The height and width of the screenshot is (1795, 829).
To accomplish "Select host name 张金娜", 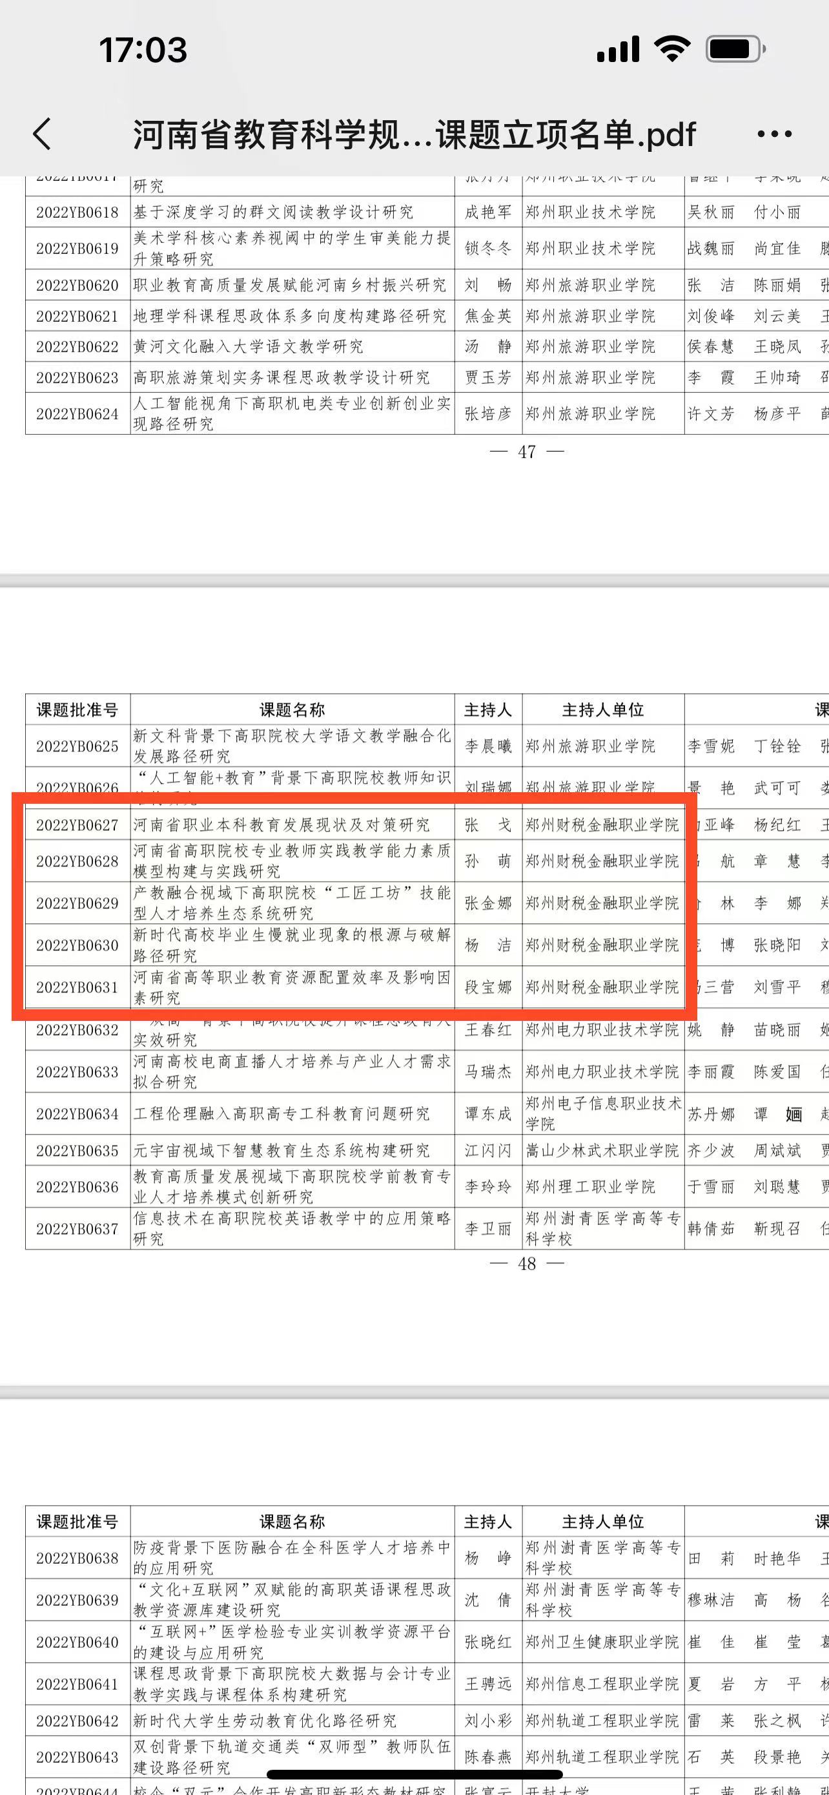I will click(488, 904).
